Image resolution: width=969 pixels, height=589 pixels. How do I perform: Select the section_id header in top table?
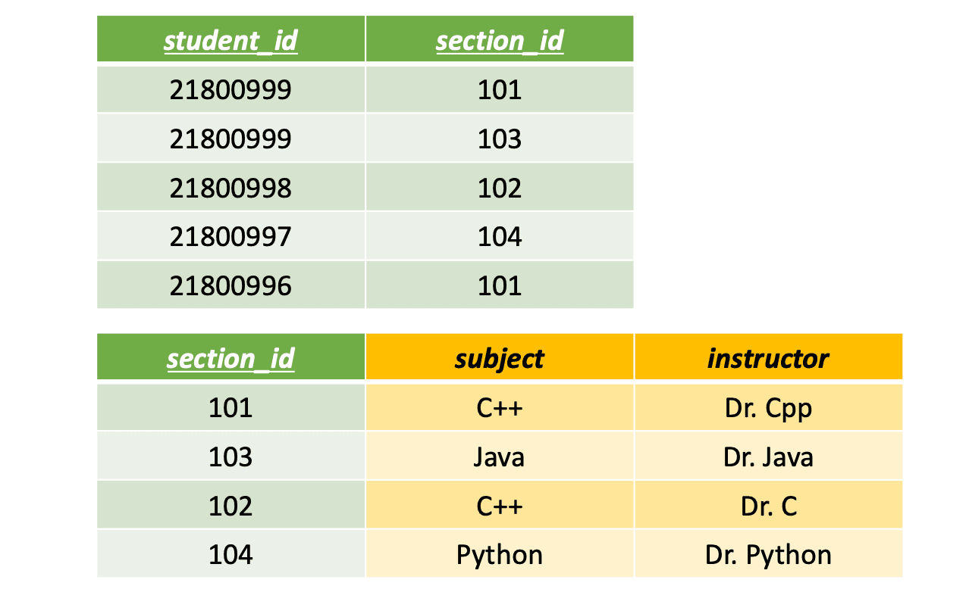click(500, 39)
